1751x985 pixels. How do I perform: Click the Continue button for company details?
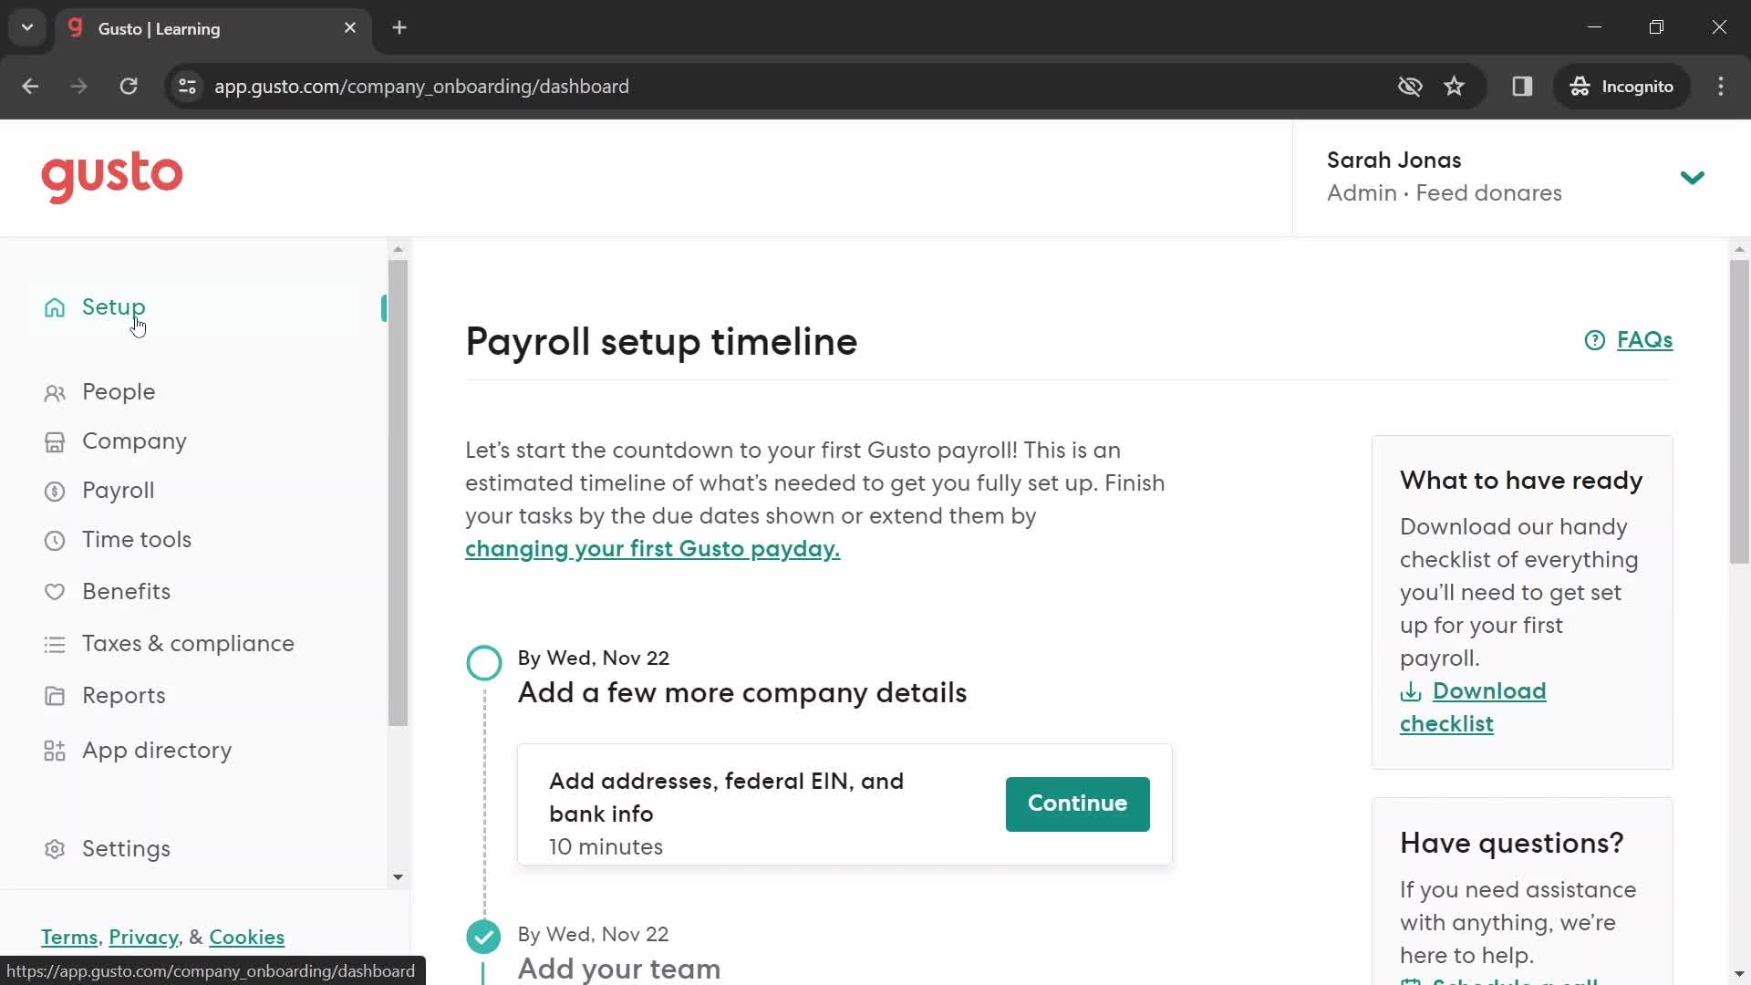click(x=1078, y=804)
